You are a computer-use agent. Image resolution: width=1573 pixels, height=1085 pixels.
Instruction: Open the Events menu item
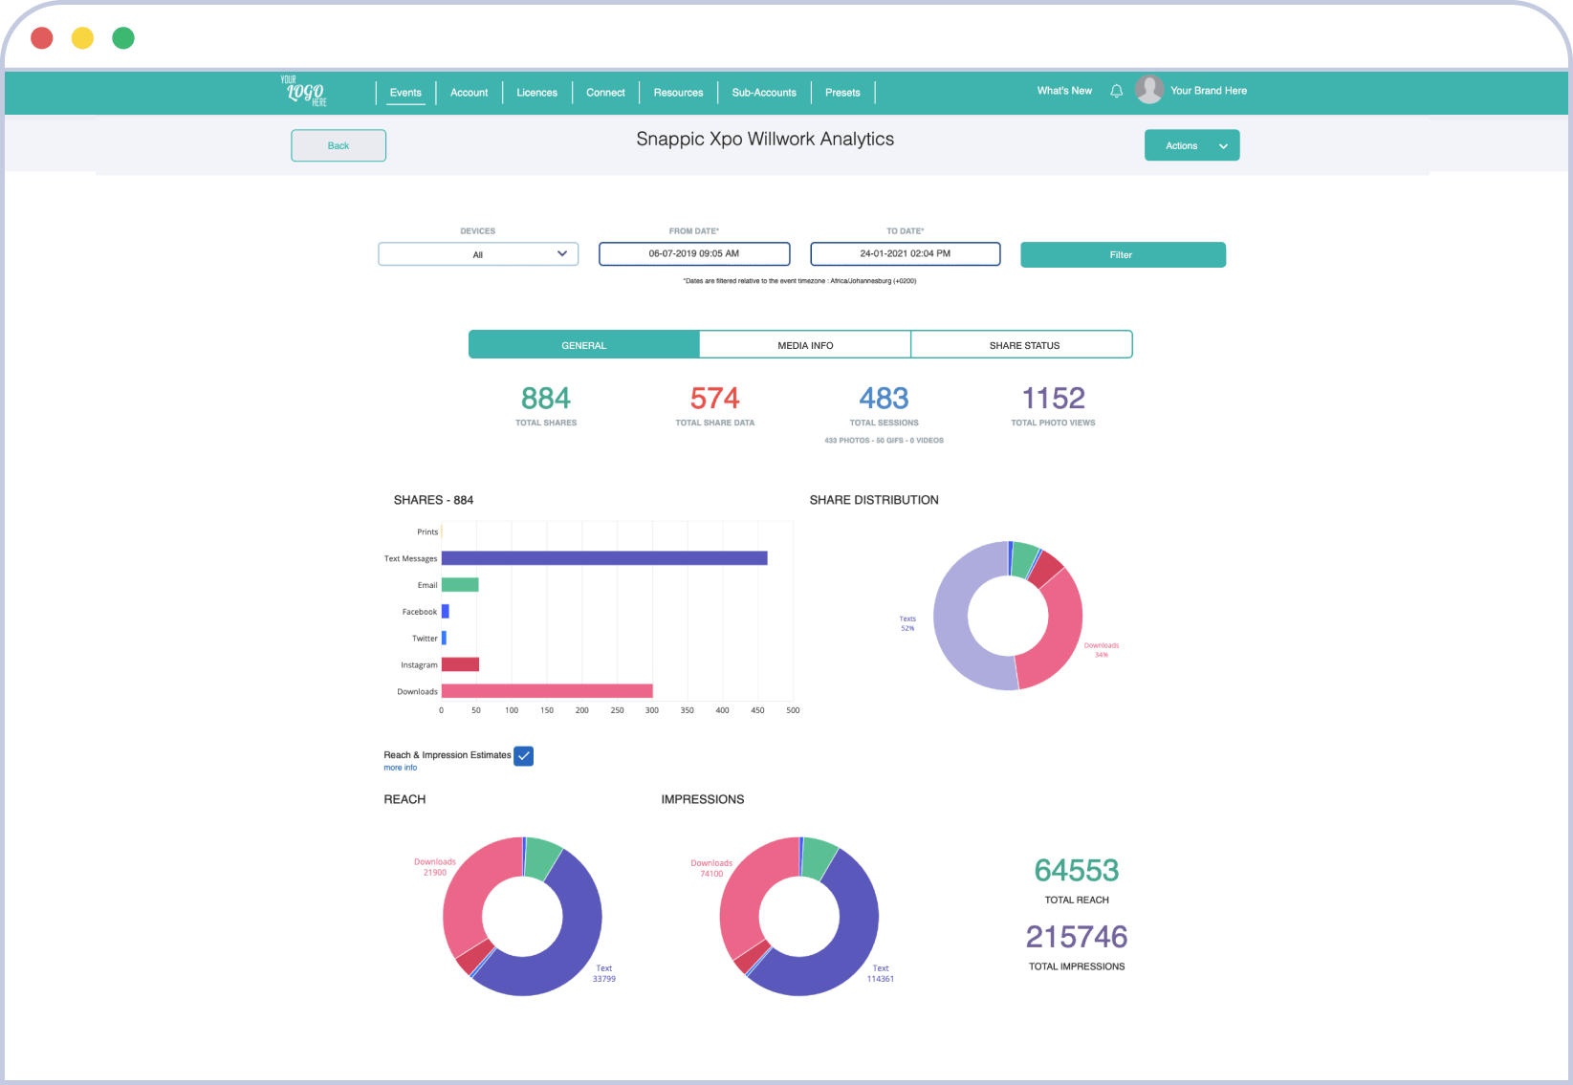click(405, 93)
